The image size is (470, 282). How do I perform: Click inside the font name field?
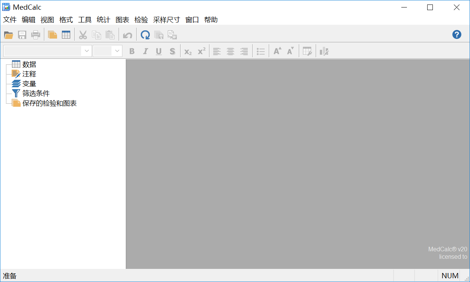click(42, 51)
